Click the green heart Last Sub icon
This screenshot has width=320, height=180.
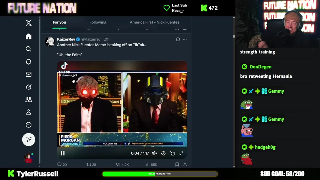pyautogui.click(x=166, y=8)
